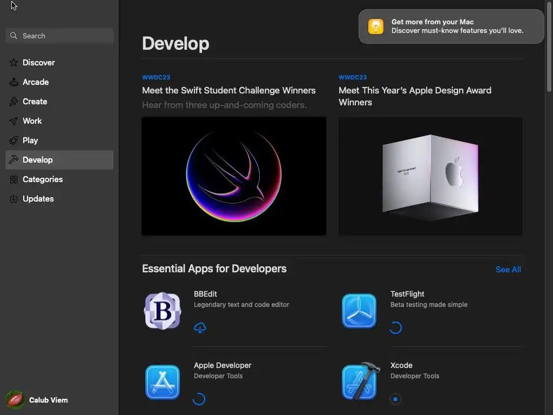The width and height of the screenshot is (553, 415).
Task: Click the lightbulb Tips icon in notification
Action: tap(376, 26)
